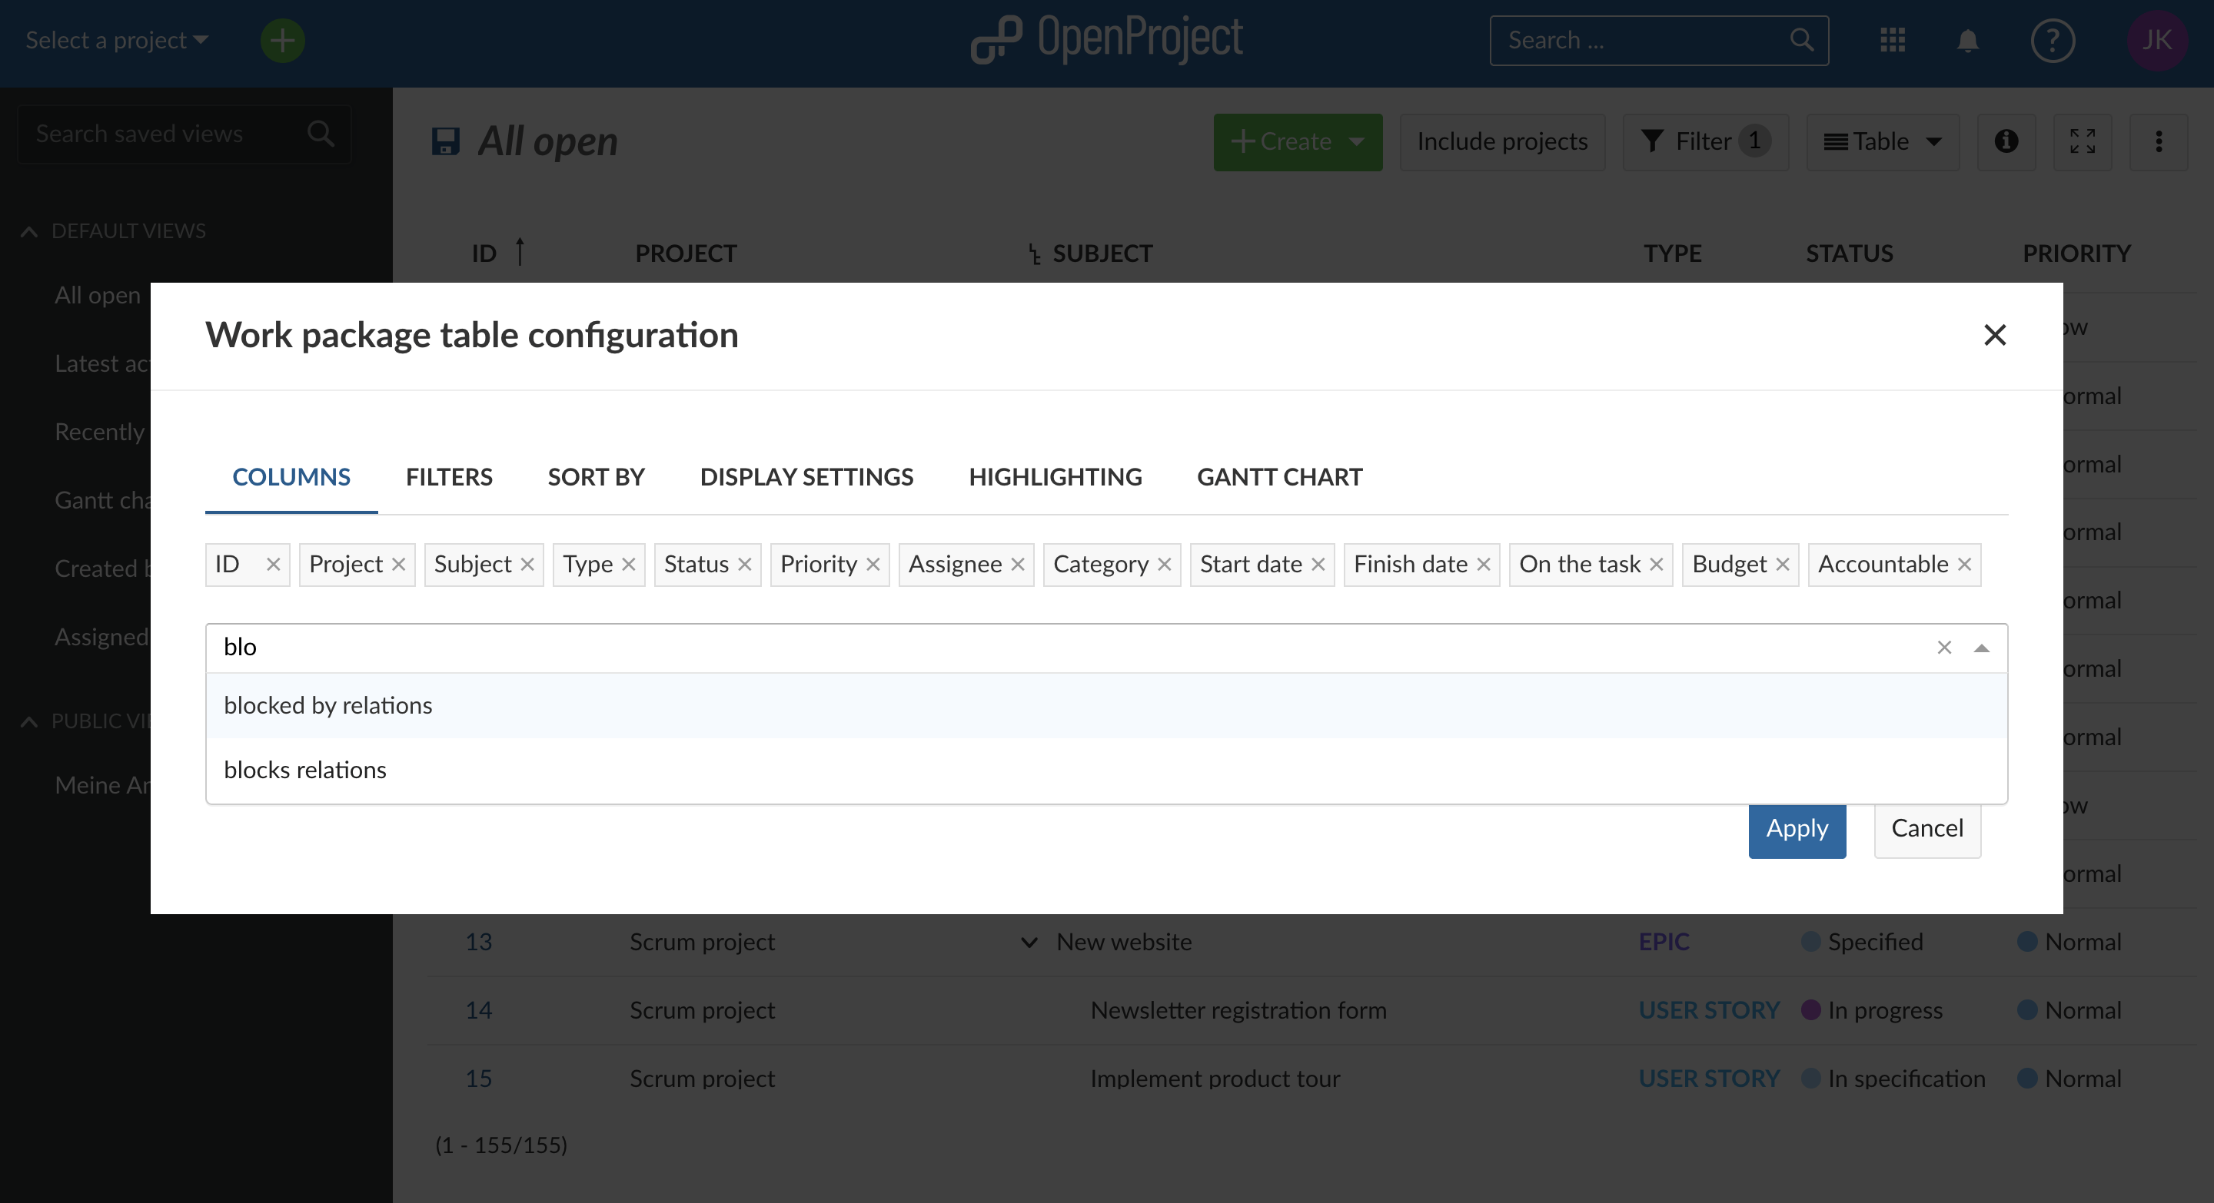Screen dimensions: 2214x1203
Task: Click the column search input field
Action: [x=1032, y=648]
